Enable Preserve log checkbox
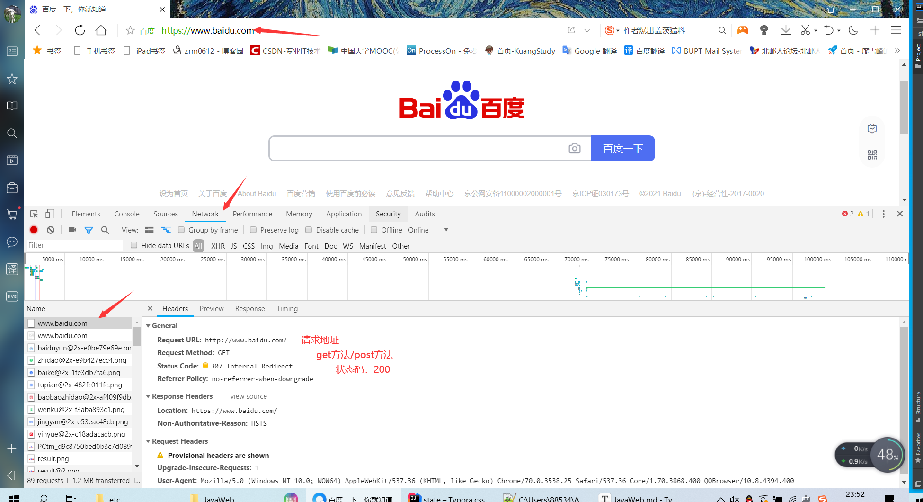This screenshot has width=923, height=502. point(253,230)
